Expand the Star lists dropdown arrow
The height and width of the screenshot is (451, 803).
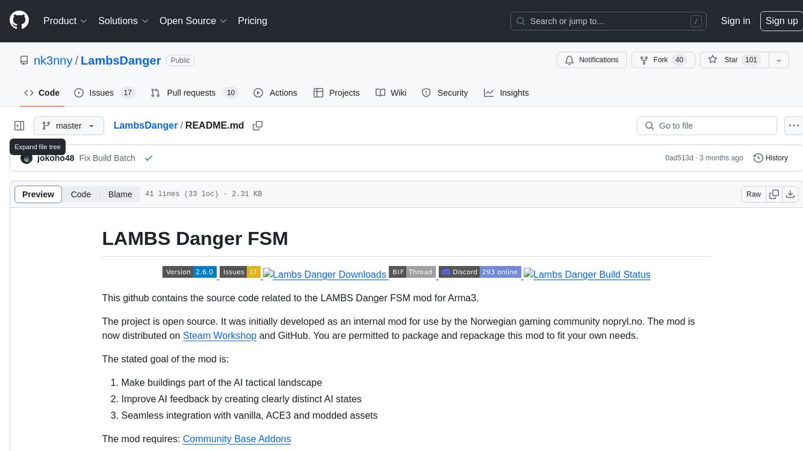click(779, 60)
